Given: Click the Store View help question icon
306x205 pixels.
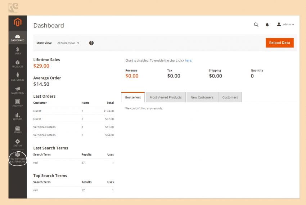Looking at the screenshot, I should 91,43.
